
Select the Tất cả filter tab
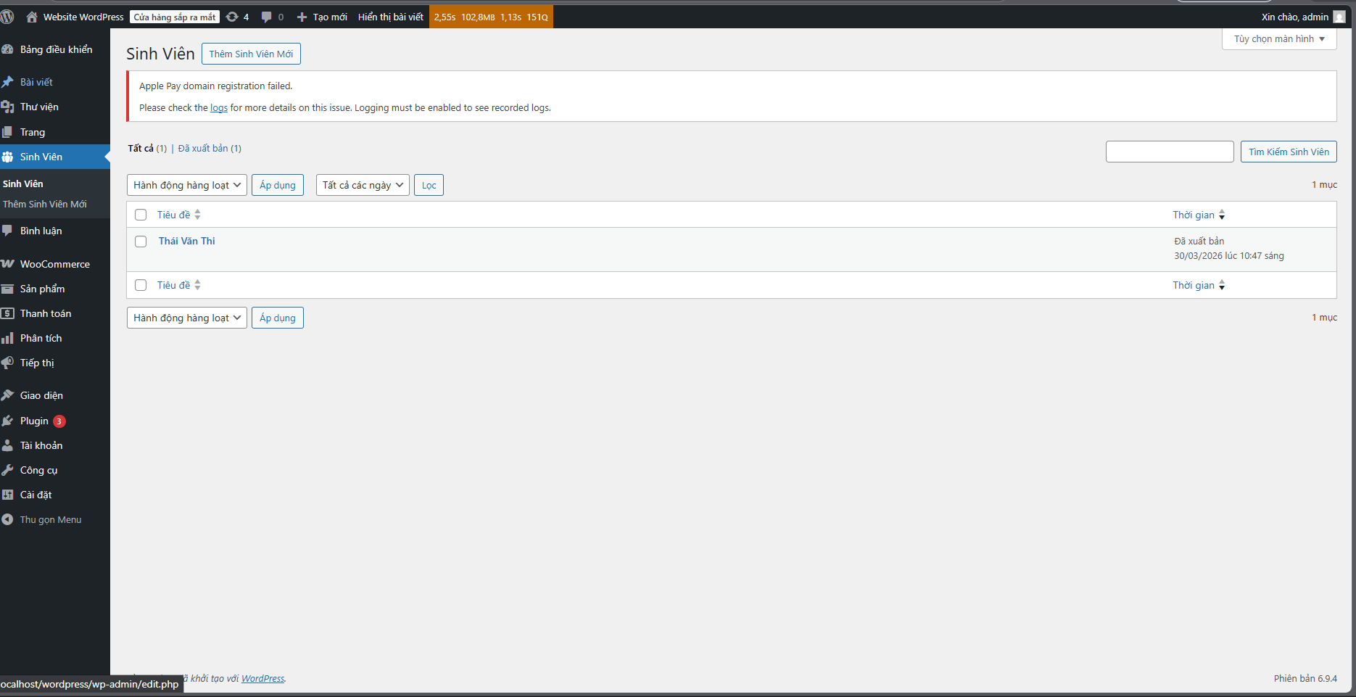click(x=141, y=148)
